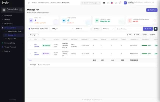Open the All Status dropdown
160x102 pixels.
[x=83, y=29]
